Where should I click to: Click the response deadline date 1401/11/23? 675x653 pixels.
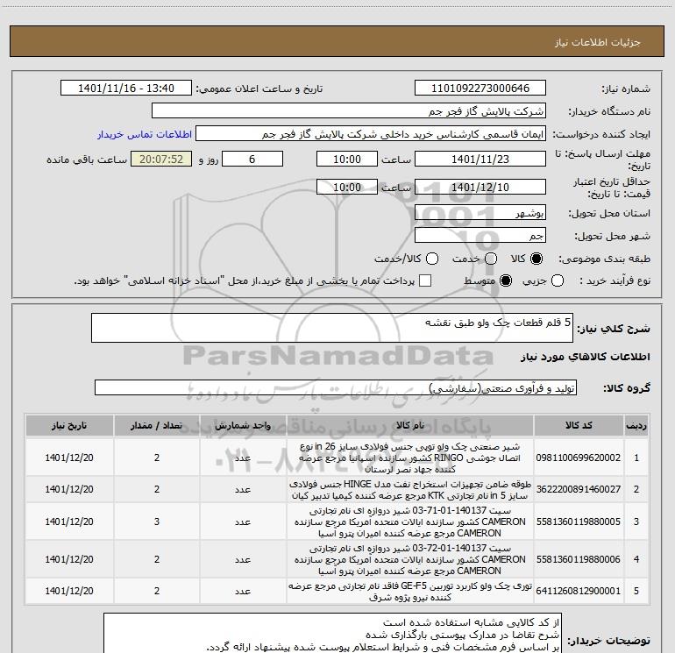(x=480, y=159)
